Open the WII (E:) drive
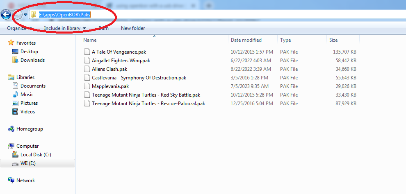The width and height of the screenshot is (406, 194). tap(28, 163)
